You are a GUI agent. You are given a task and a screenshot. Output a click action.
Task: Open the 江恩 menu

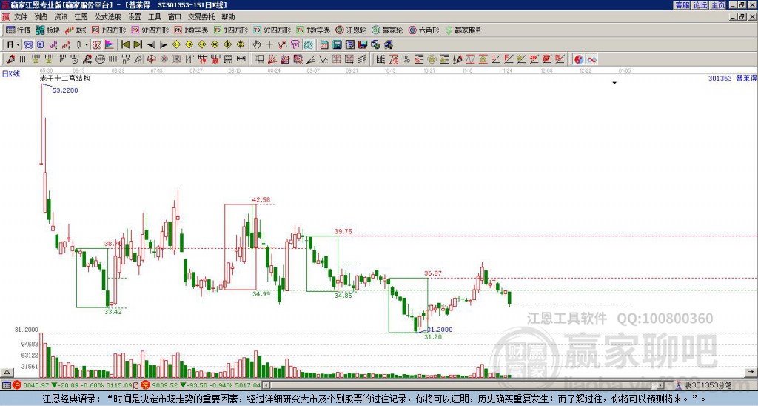pos(81,17)
